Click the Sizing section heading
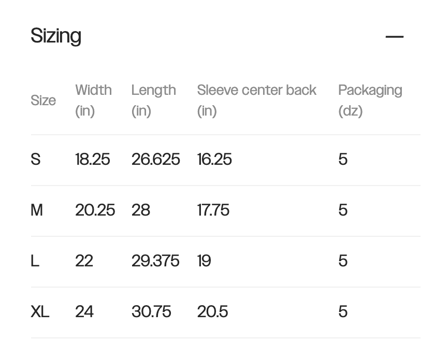The image size is (434, 341). tap(56, 36)
